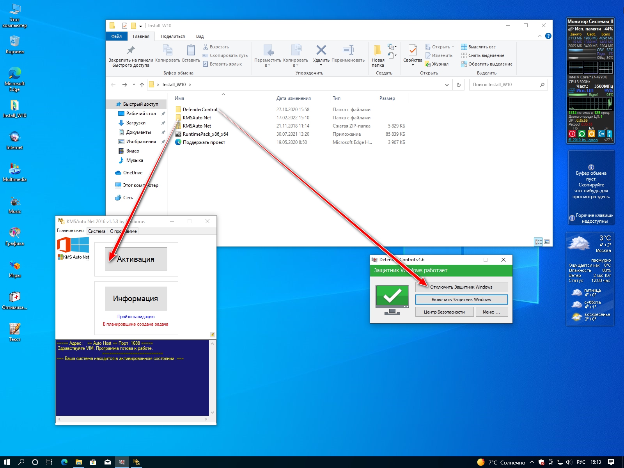Screen dimensions: 624x468
Task: Click the Rename (Переименовать) icon
Action: [x=348, y=50]
